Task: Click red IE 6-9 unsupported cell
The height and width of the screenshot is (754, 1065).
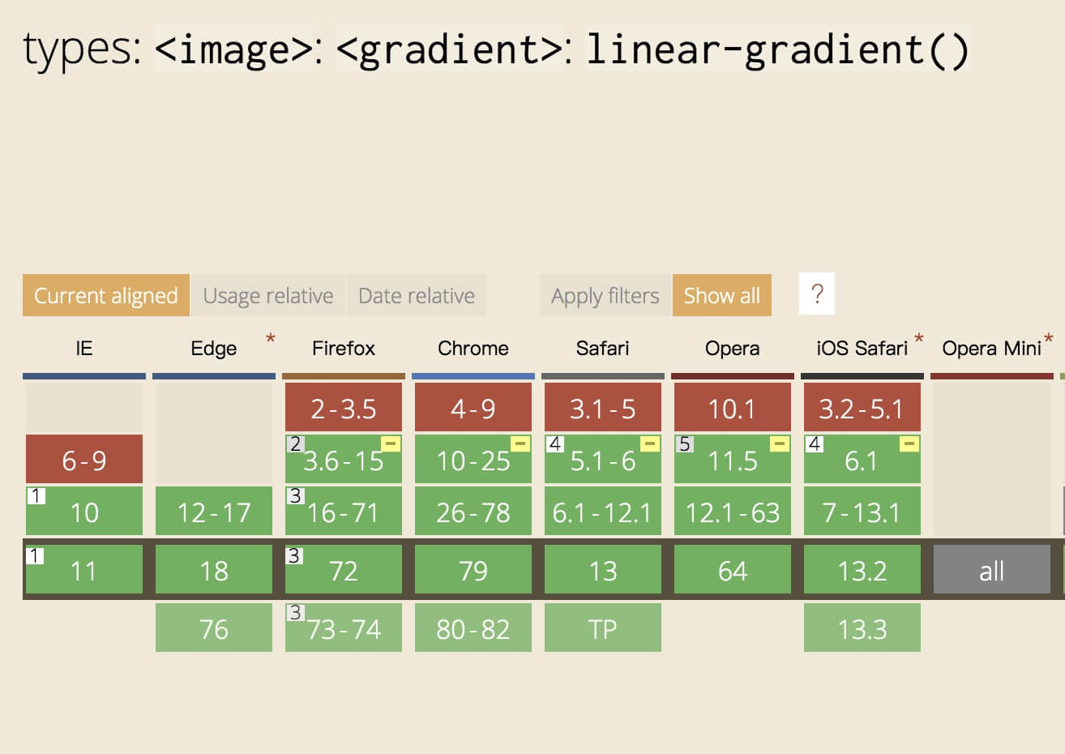Action: coord(84,459)
